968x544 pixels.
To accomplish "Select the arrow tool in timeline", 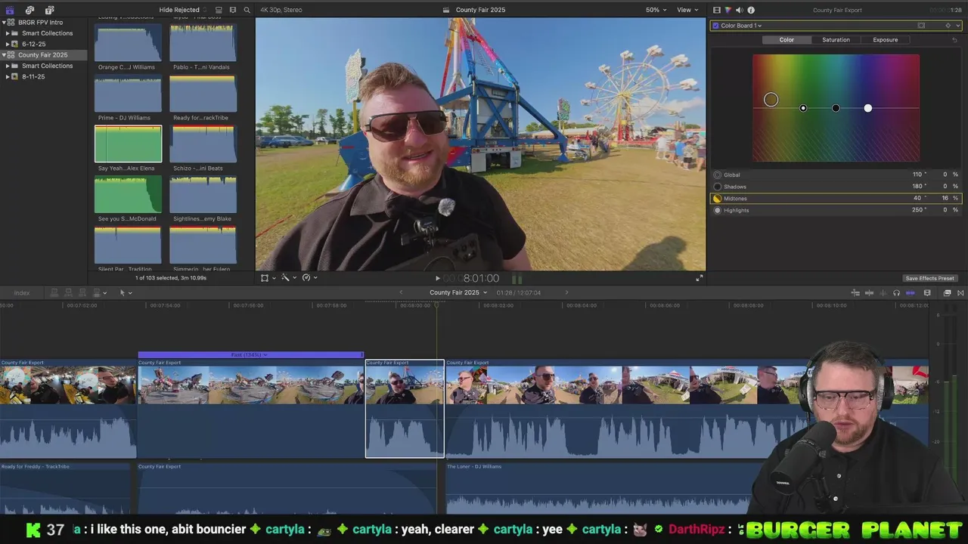I will point(124,292).
